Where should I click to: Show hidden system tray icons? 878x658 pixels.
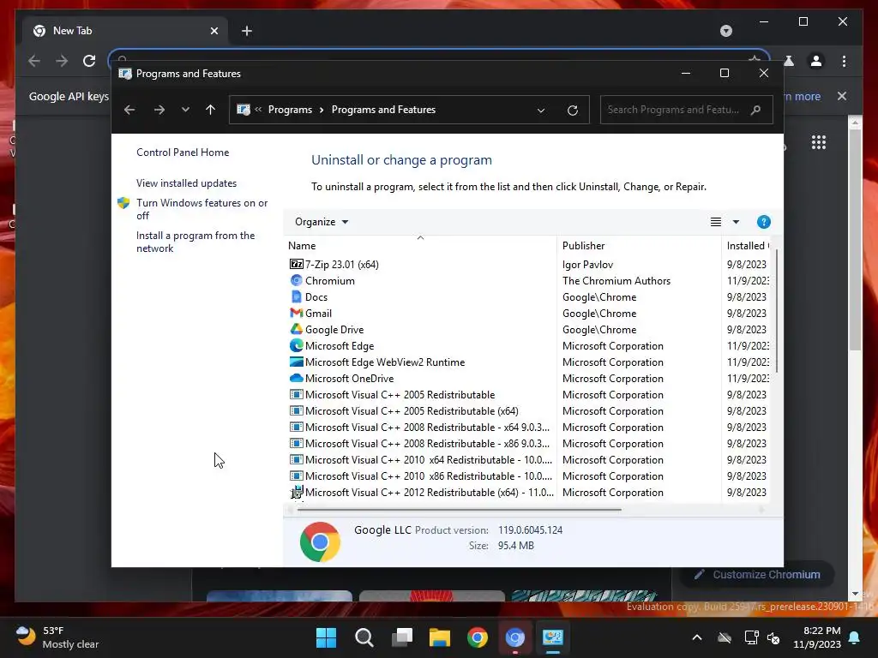click(697, 637)
